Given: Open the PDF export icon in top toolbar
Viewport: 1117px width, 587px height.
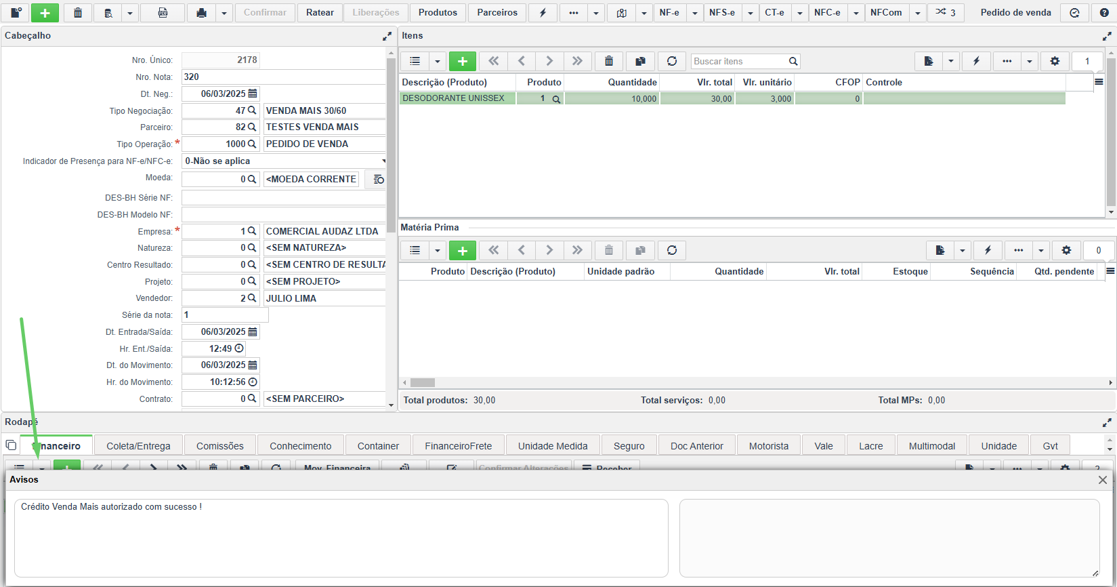Looking at the screenshot, I should [x=163, y=13].
